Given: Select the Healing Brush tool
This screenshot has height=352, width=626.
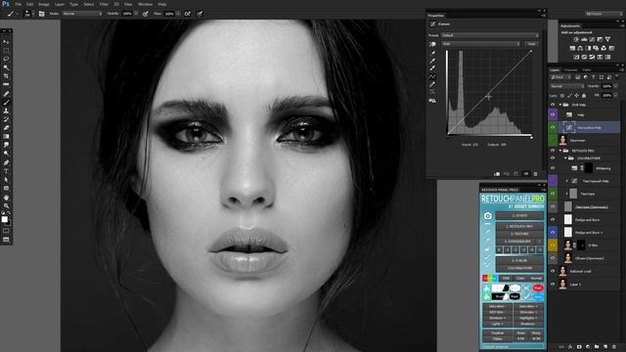Looking at the screenshot, I should pos(6,94).
